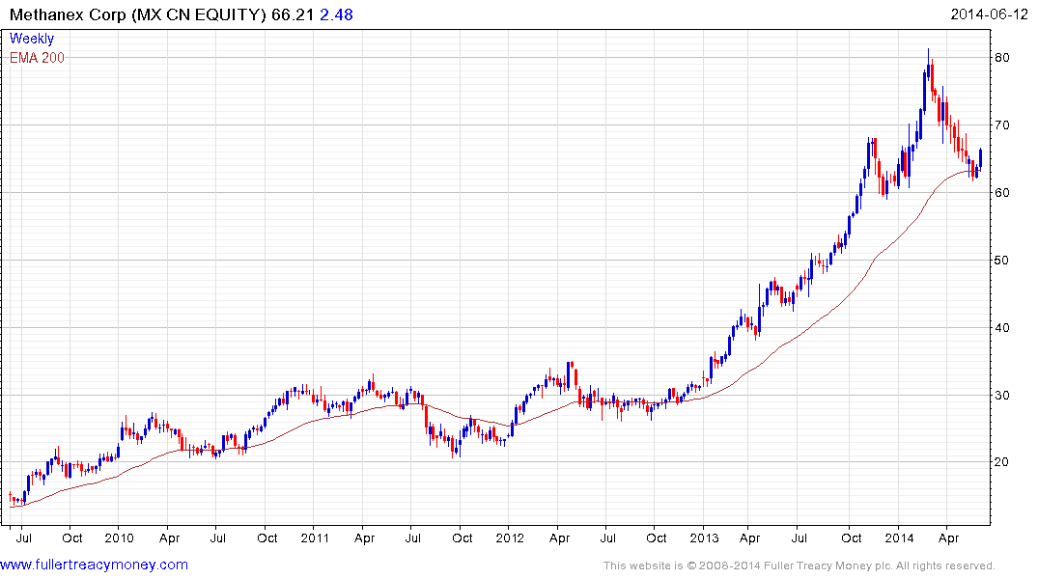The width and height of the screenshot is (1038, 579).
Task: Click the 20 price axis label
Action: click(1001, 462)
